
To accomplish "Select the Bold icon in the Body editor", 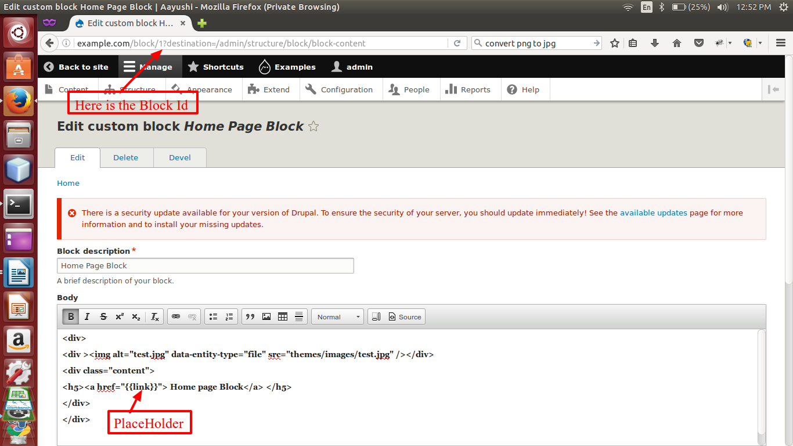I will [x=70, y=316].
